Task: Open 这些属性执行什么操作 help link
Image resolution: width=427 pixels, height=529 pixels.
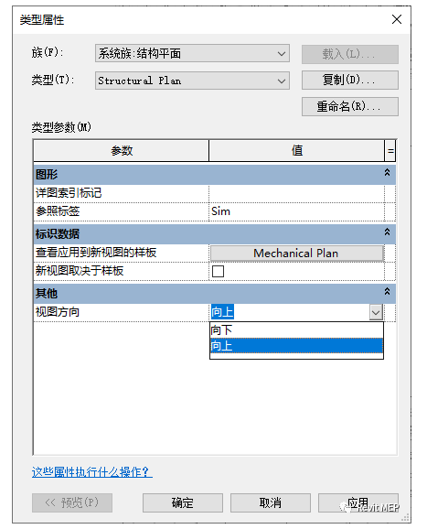Action: coord(92,471)
